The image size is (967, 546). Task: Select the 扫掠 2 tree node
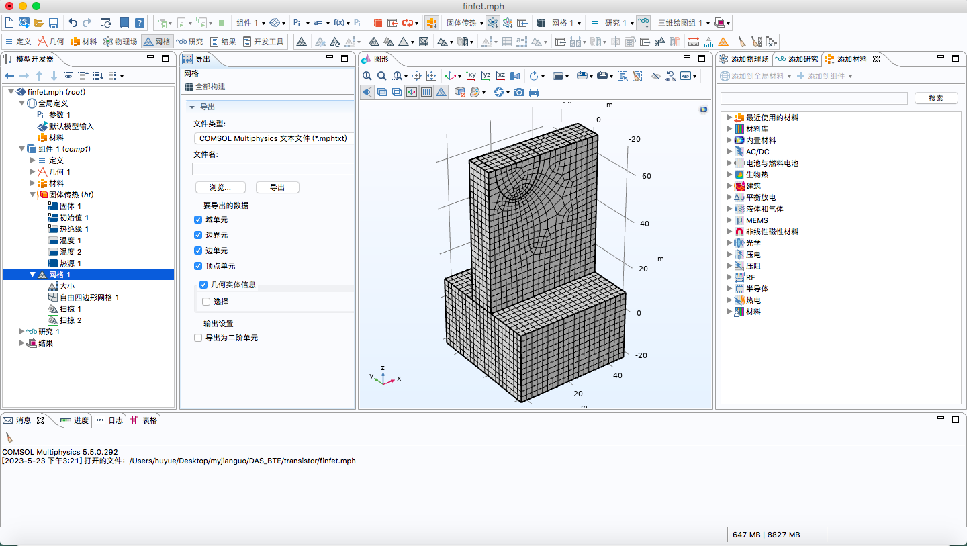(64, 320)
